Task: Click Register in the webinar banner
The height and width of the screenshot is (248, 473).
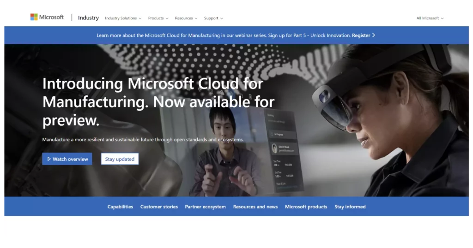Action: [363, 35]
